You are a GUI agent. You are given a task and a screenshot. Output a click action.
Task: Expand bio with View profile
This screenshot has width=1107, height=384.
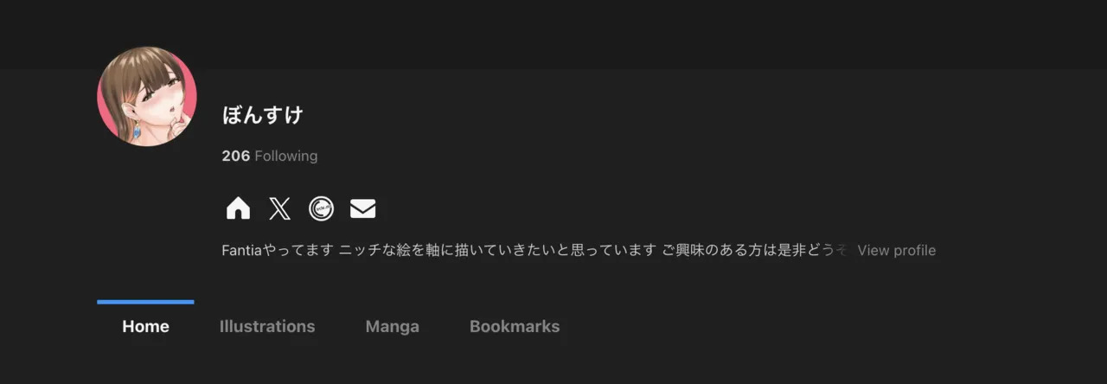click(x=896, y=250)
